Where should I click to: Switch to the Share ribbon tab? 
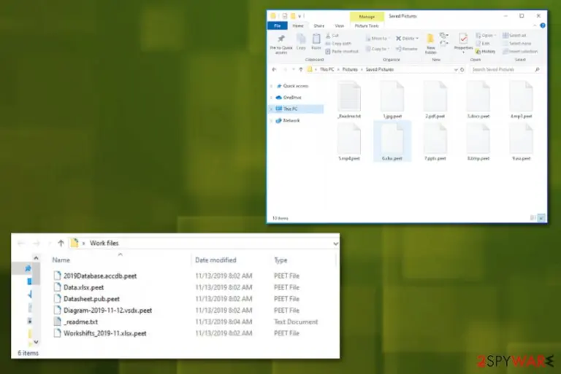(x=318, y=26)
